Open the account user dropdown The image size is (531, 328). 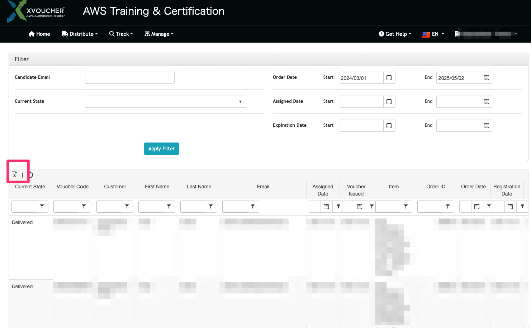[x=486, y=34]
